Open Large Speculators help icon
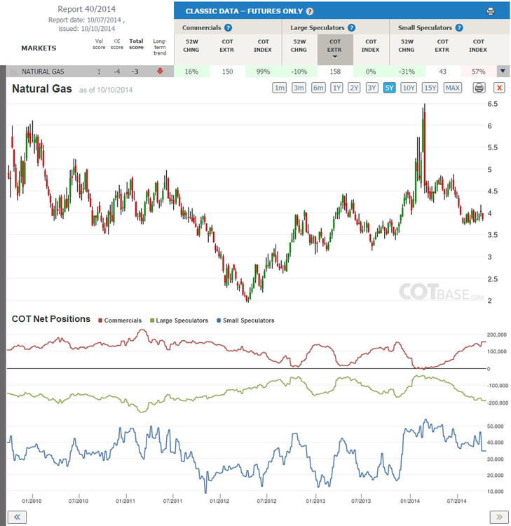Image resolution: width=511 pixels, height=526 pixels. click(x=351, y=28)
